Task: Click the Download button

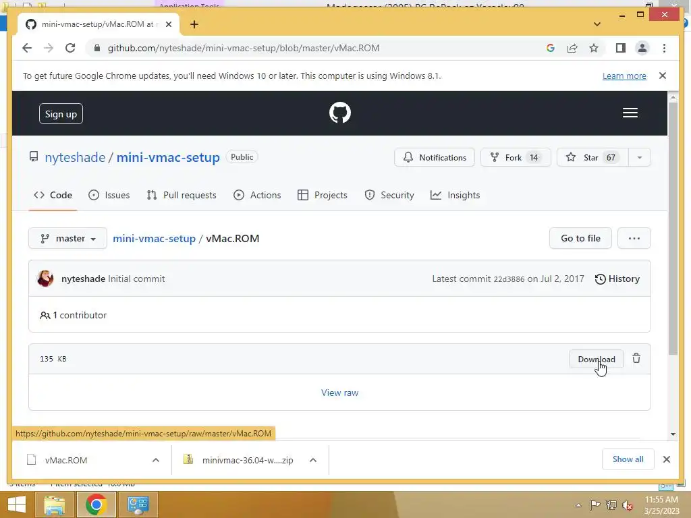Action: pos(597,359)
